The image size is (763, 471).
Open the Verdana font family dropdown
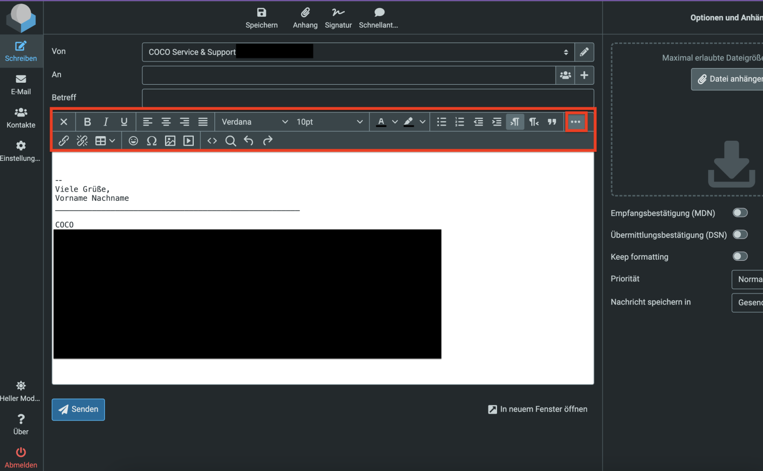click(x=254, y=122)
